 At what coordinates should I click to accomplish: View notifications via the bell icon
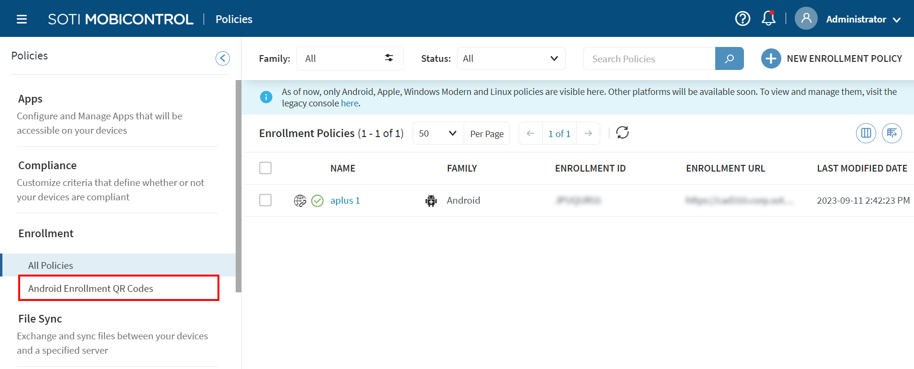768,19
